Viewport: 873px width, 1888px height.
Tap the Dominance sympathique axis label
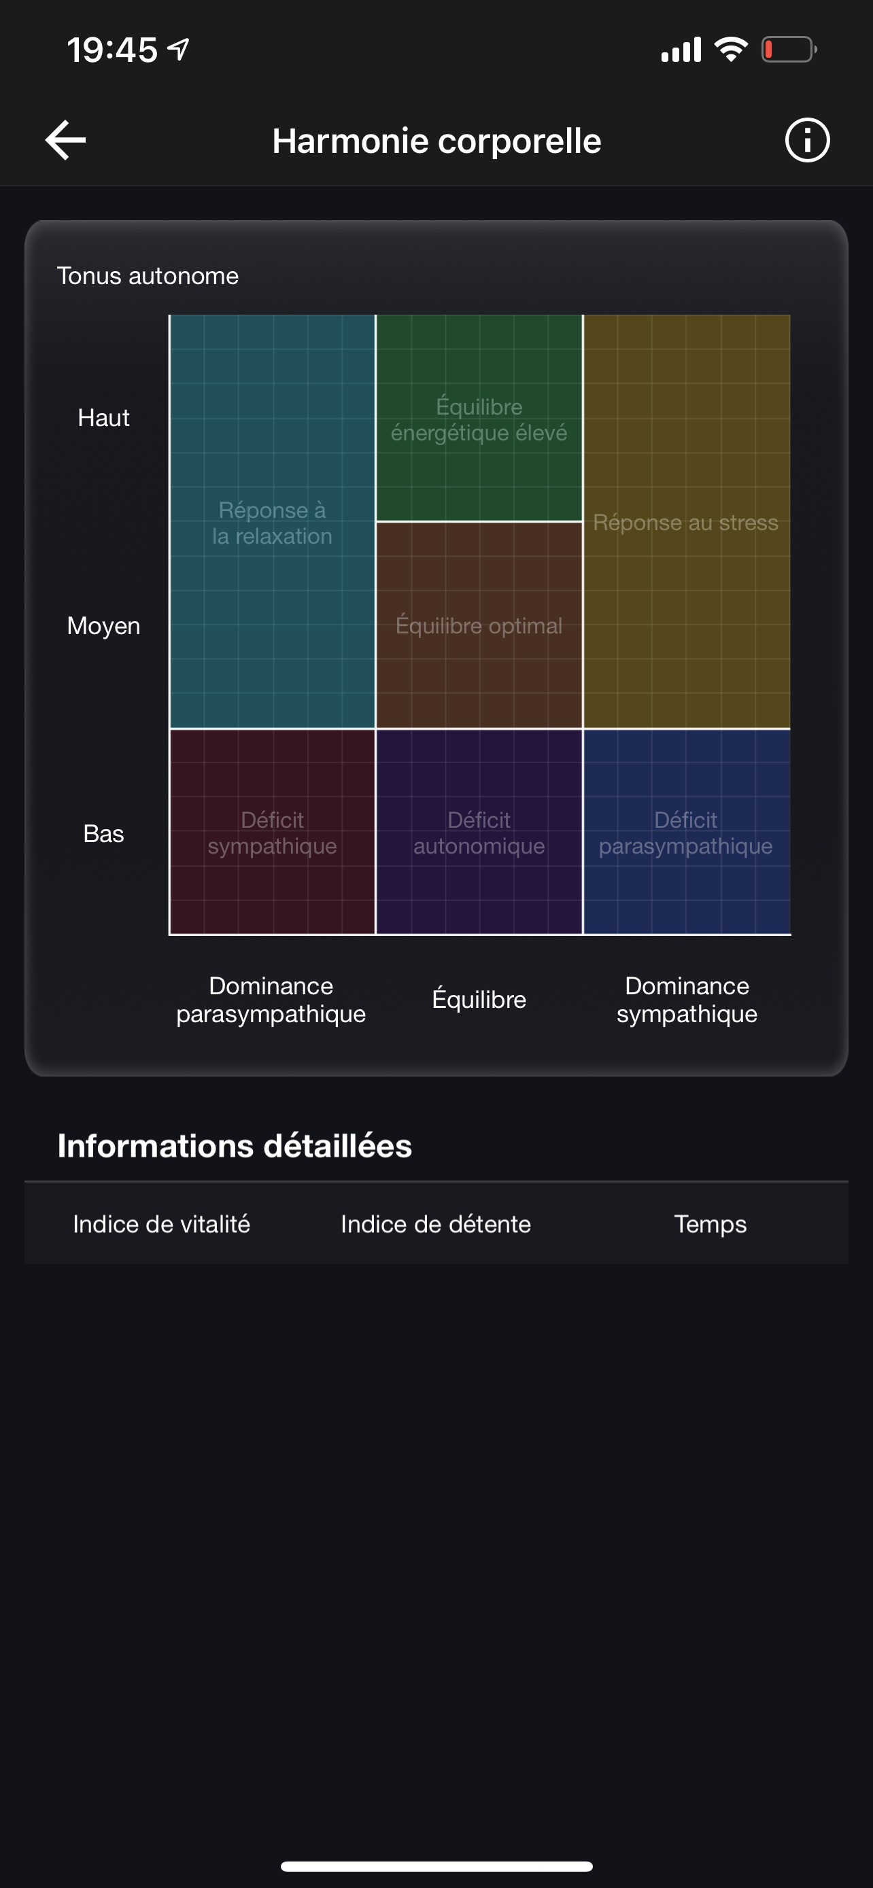[686, 1000]
